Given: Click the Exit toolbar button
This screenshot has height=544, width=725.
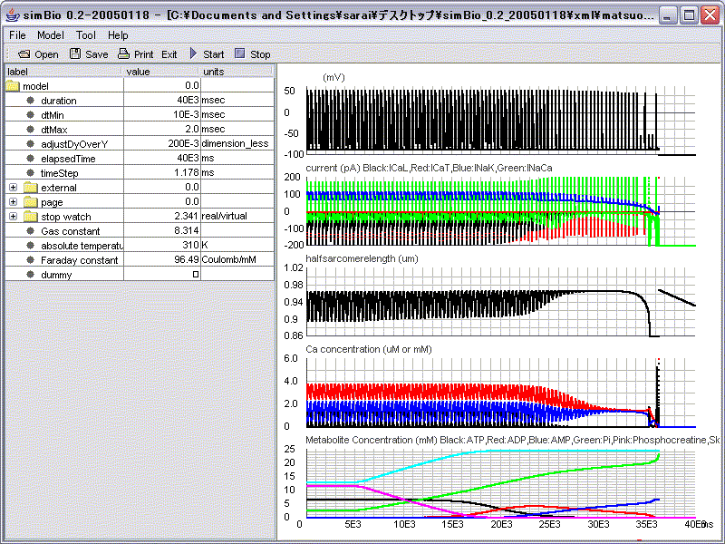Looking at the screenshot, I should pos(169,54).
